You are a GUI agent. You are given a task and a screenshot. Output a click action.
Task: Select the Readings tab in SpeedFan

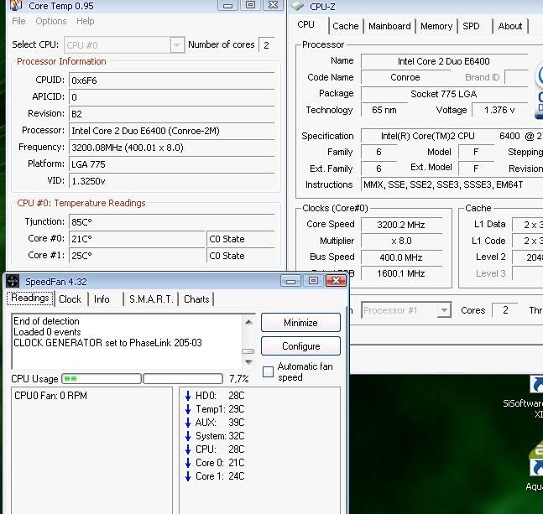click(30, 299)
